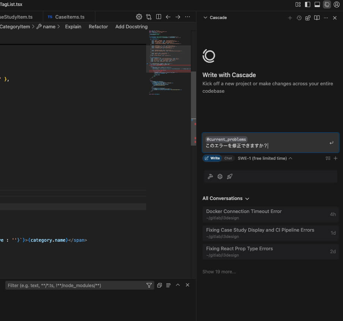Click the problems filter text field
Screen dimensions: 343x321
click(75, 285)
